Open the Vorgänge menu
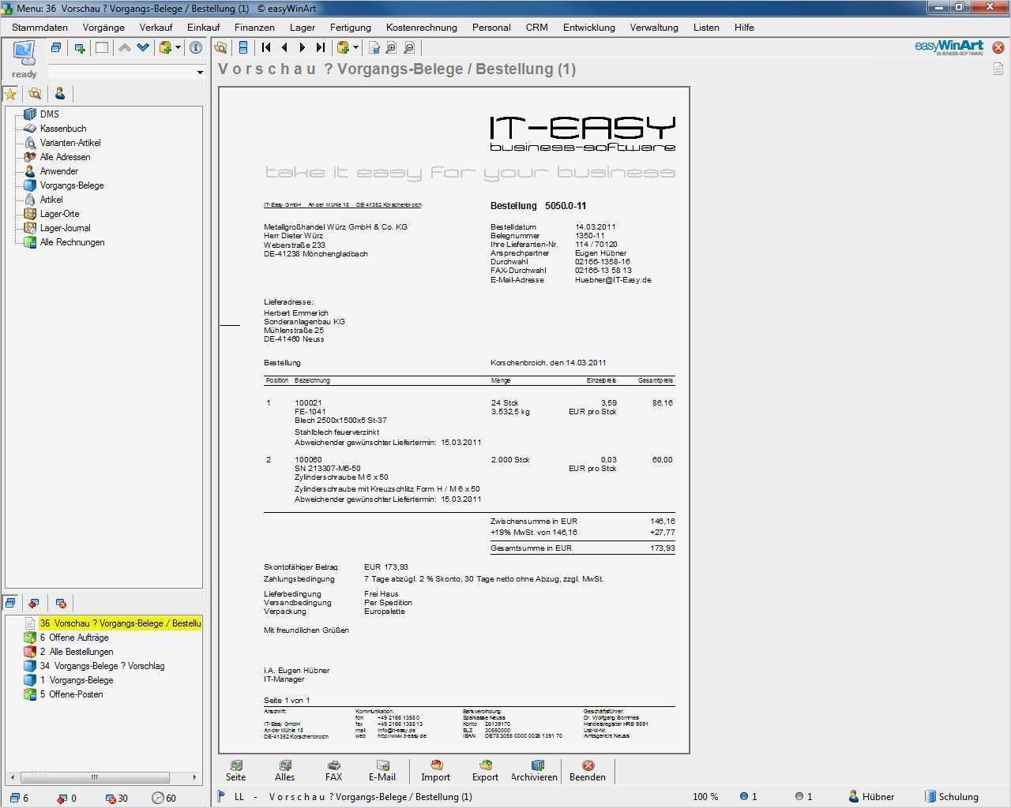 [103, 27]
